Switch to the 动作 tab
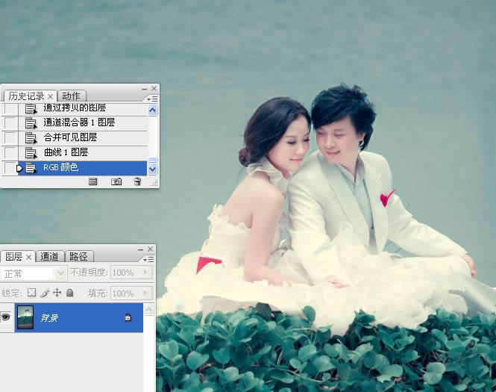 coord(72,96)
